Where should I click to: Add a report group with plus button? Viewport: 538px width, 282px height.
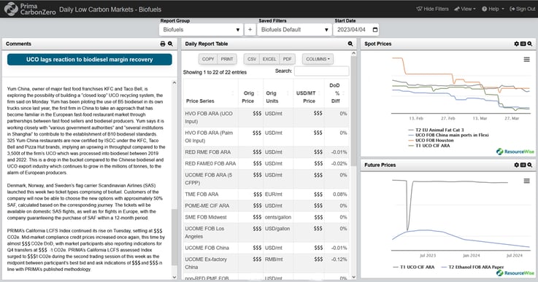coord(250,30)
